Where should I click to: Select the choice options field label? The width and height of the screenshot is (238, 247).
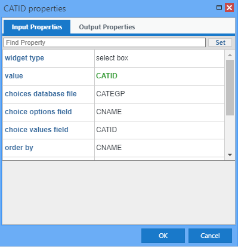pyautogui.click(x=38, y=112)
